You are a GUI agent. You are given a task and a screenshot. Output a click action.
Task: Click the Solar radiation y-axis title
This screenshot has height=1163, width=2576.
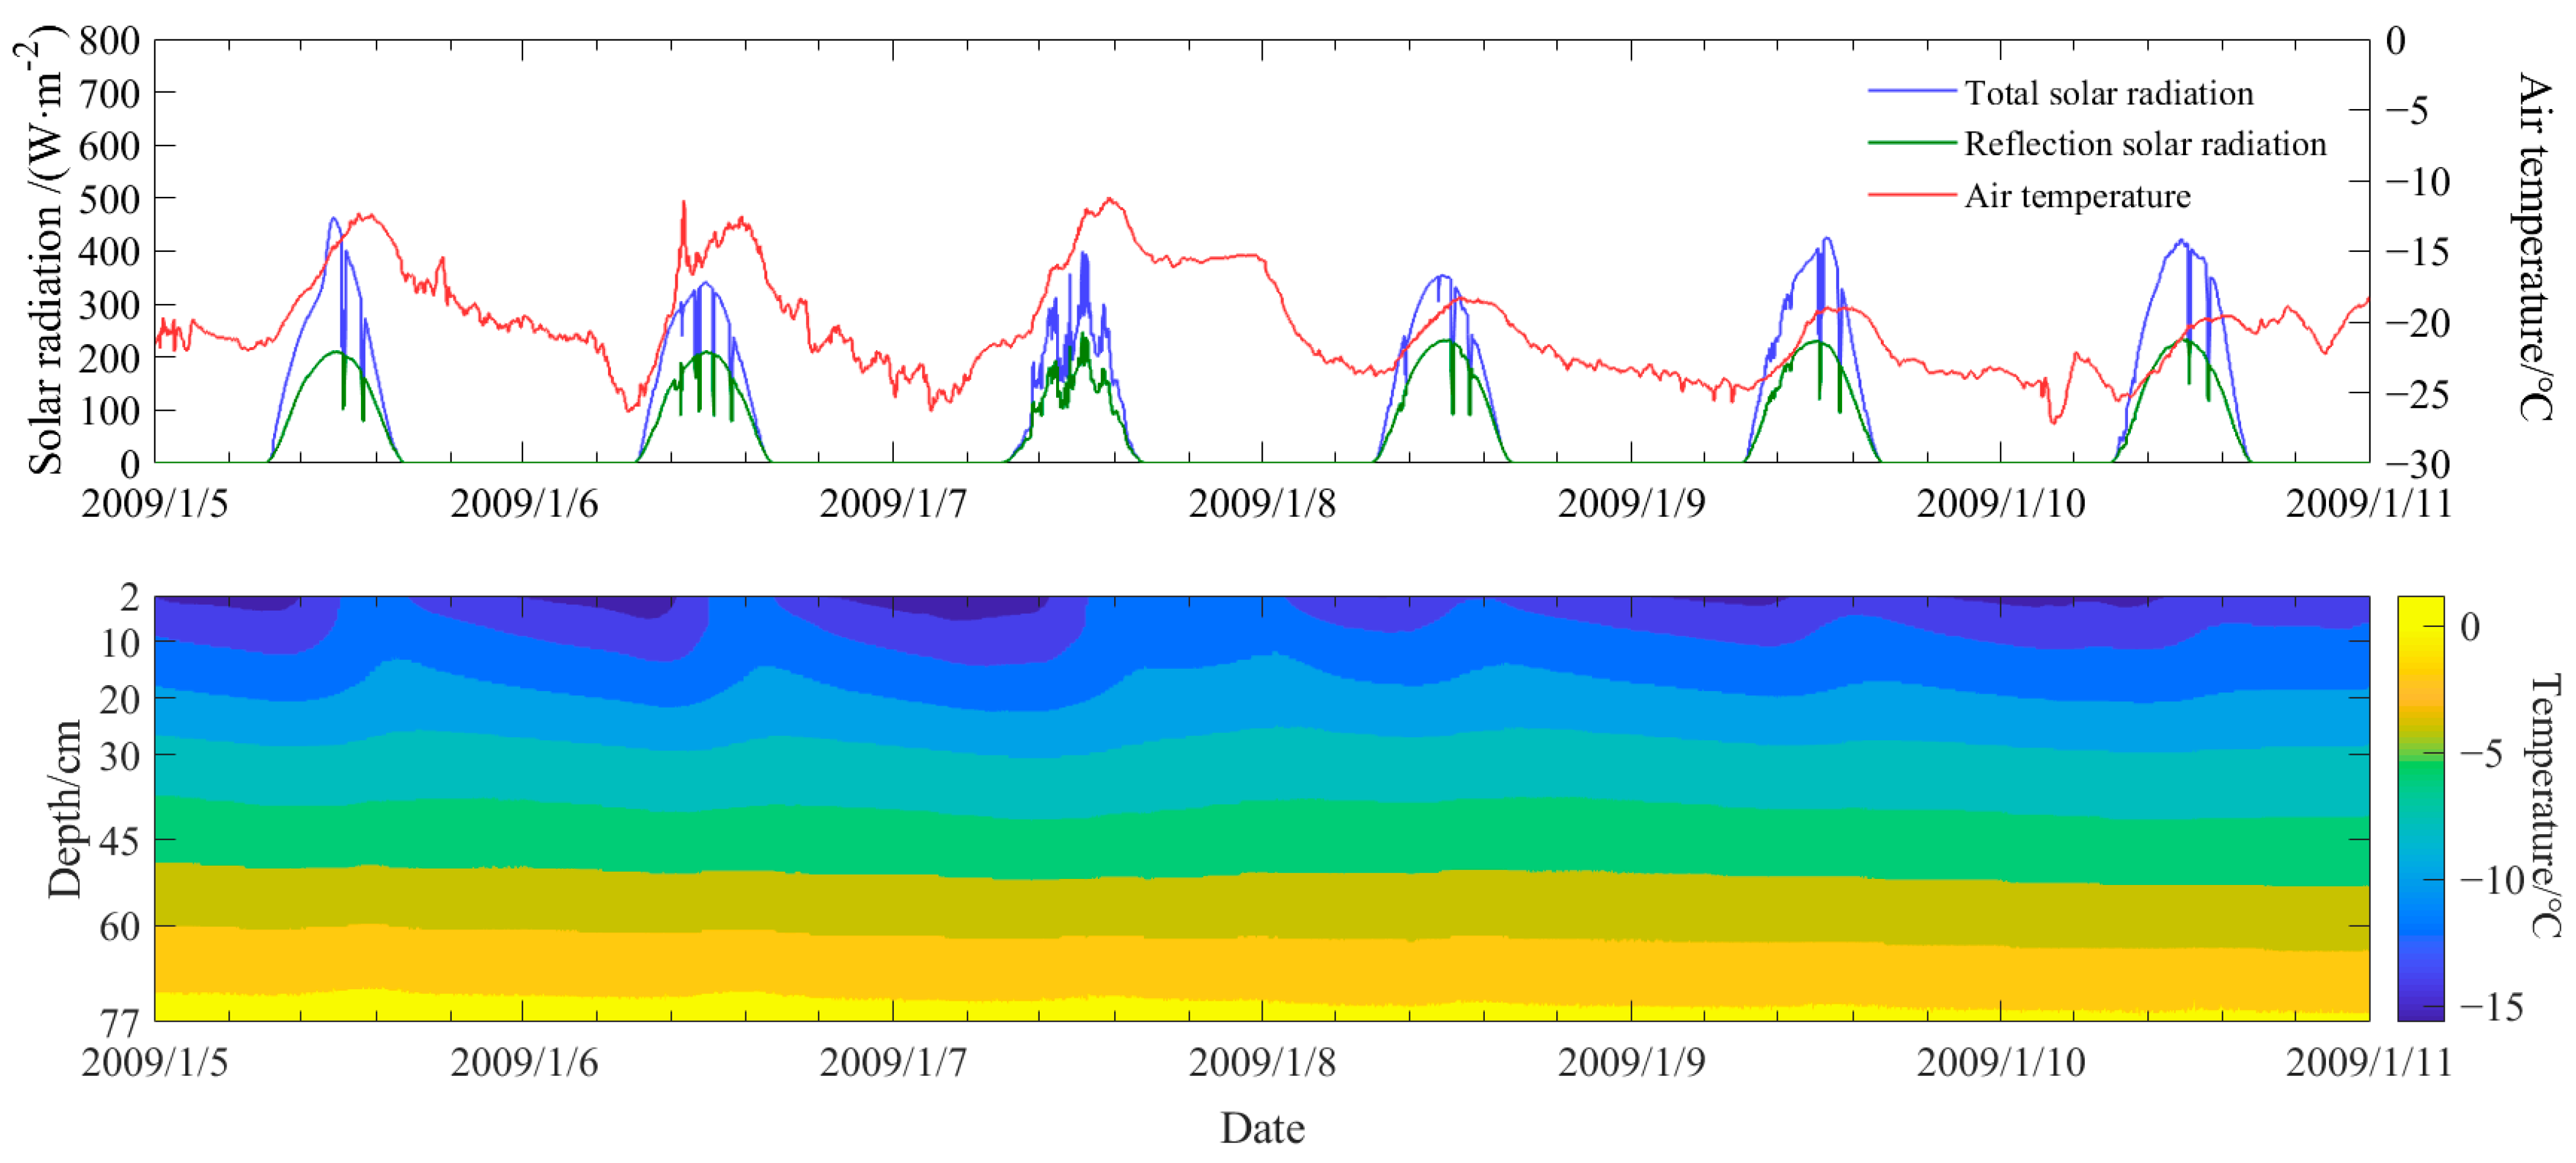[44, 250]
